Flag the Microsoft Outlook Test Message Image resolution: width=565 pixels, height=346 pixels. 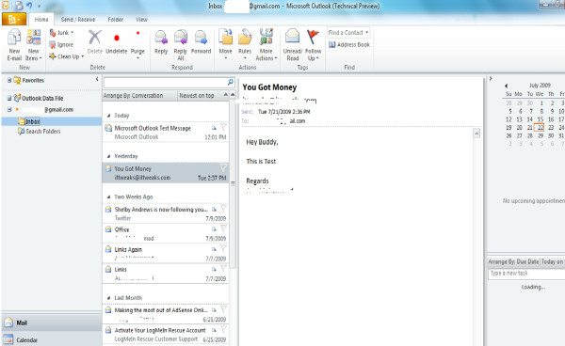click(x=223, y=127)
